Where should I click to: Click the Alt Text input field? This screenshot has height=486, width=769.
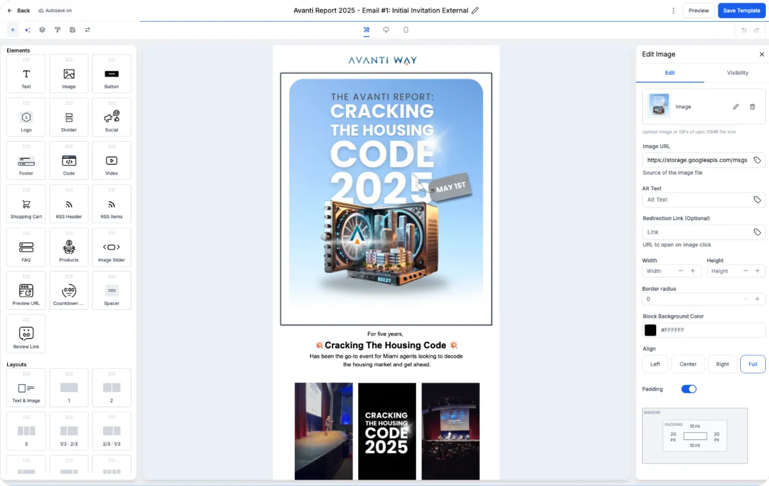[704, 200]
